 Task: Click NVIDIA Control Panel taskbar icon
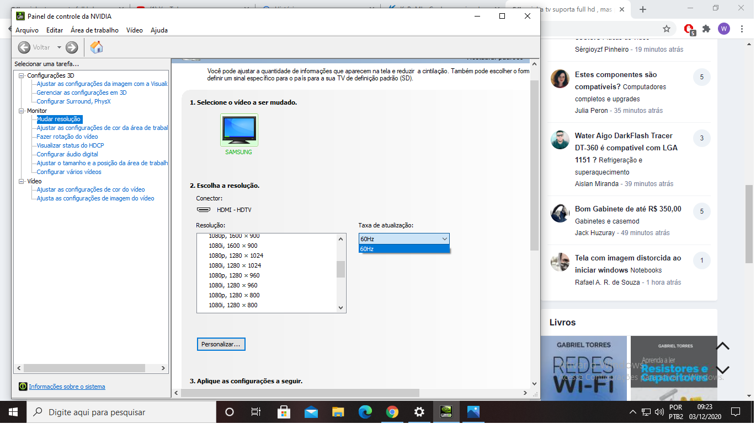pyautogui.click(x=446, y=412)
